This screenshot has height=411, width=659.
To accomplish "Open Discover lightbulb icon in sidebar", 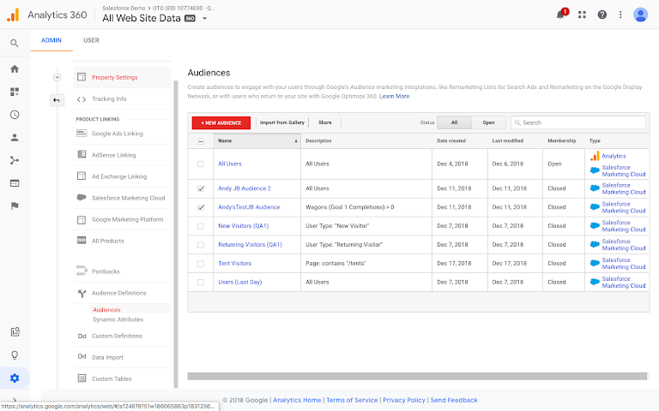I will 15,355.
